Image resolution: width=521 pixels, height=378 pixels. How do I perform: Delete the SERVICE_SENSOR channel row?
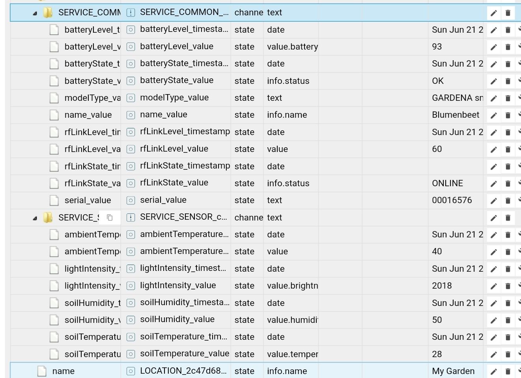point(508,218)
